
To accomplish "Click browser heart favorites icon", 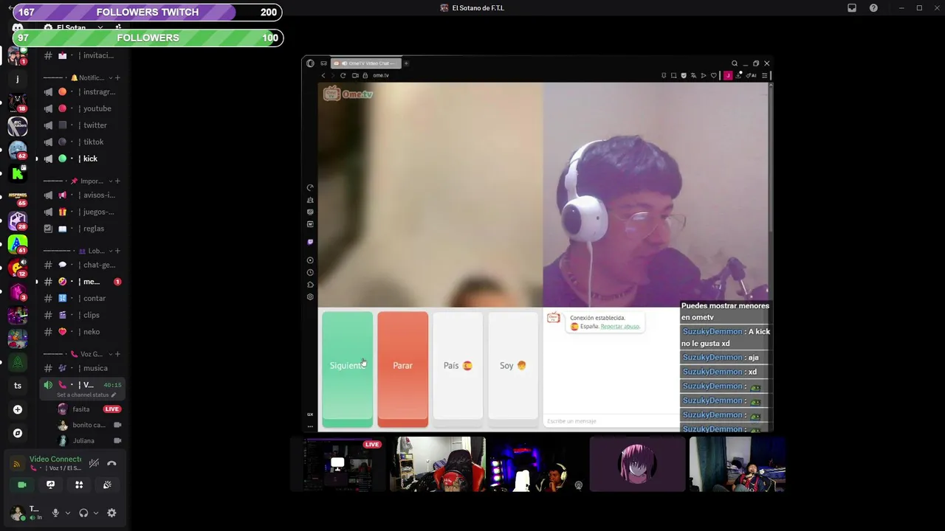I will pyautogui.click(x=713, y=75).
